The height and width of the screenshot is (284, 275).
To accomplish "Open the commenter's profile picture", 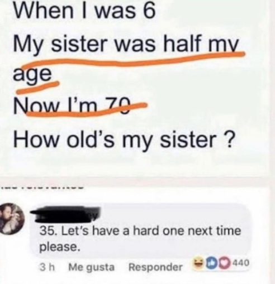I will [12, 218].
